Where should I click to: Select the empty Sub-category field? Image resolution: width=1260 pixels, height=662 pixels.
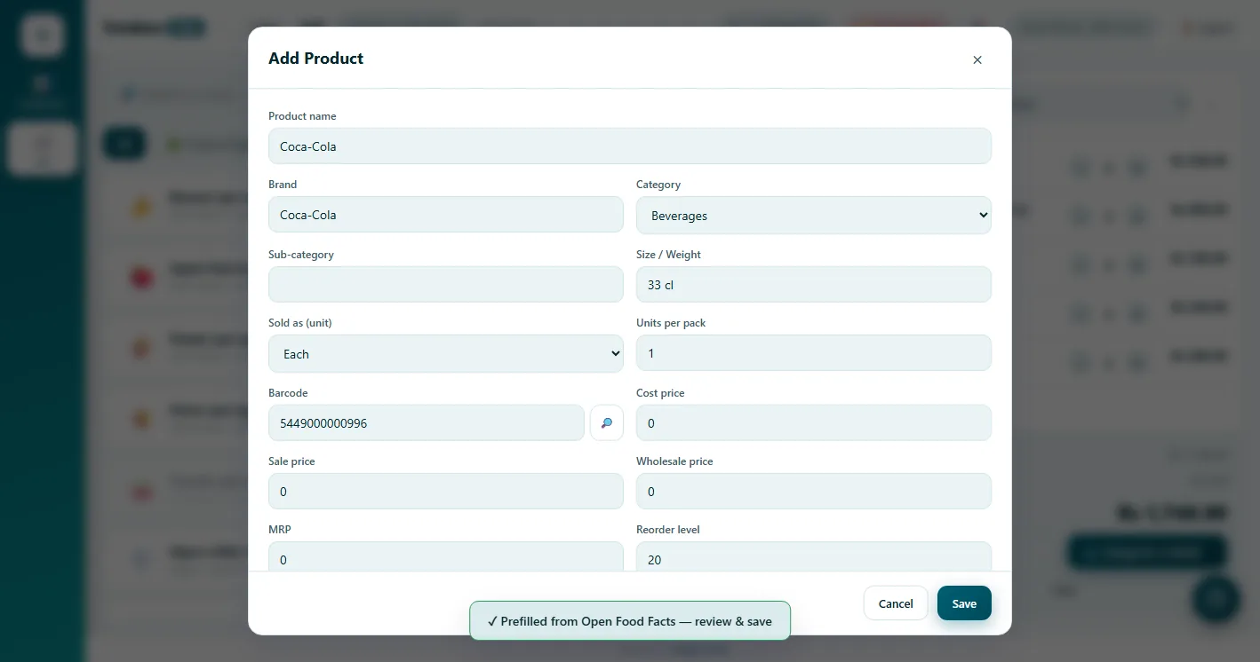point(446,284)
